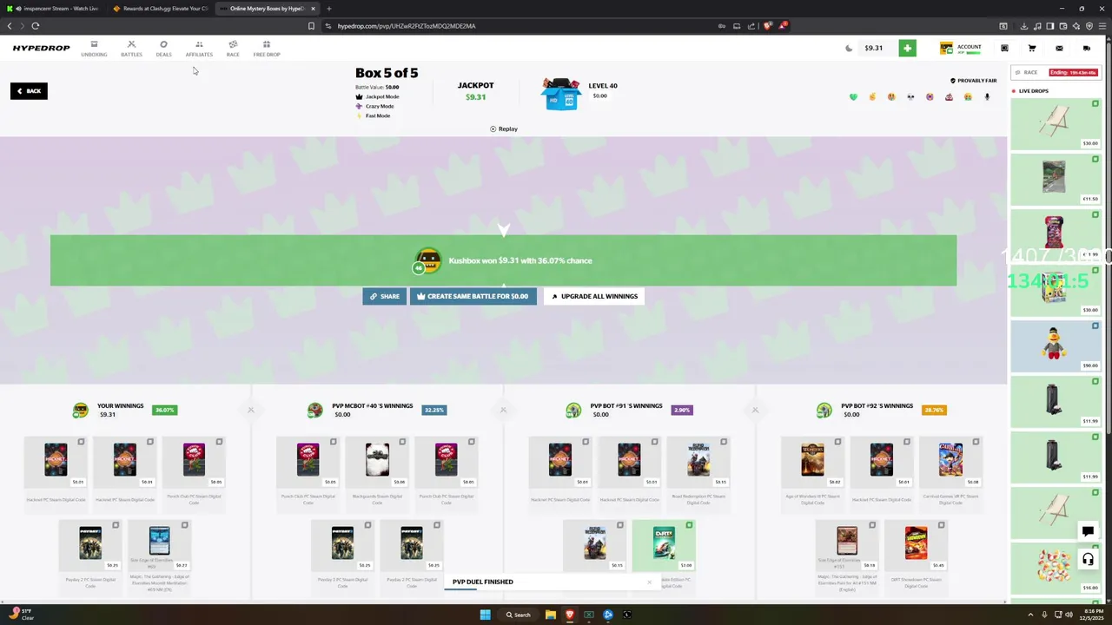Click the browser address bar URL
The width and height of the screenshot is (1112, 625).
407,26
